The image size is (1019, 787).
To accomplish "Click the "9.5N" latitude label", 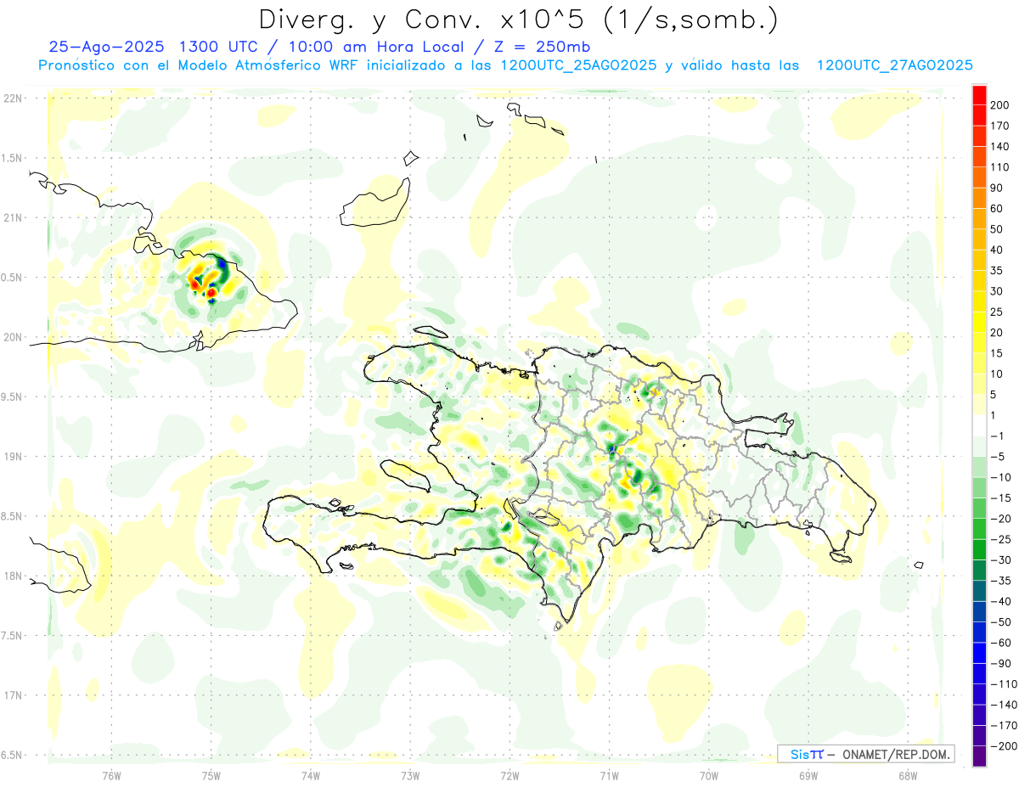I will pyautogui.click(x=13, y=396).
